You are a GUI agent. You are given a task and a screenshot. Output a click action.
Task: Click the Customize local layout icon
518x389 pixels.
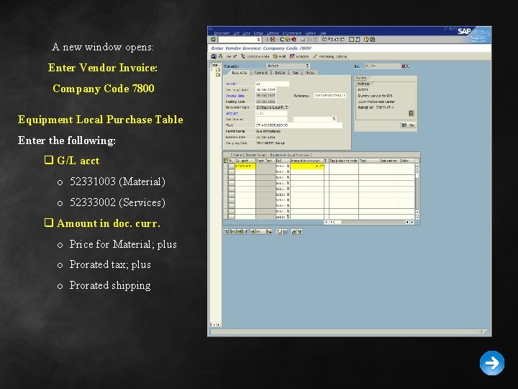click(x=373, y=40)
